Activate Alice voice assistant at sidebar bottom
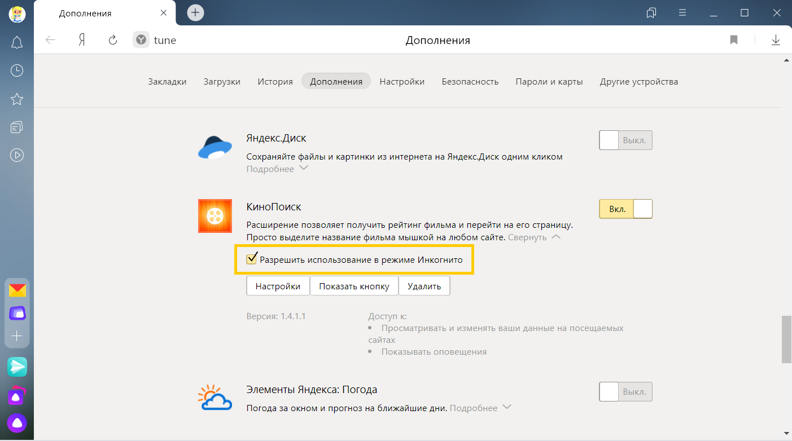Viewport: 792px width, 441px height. pos(17,422)
